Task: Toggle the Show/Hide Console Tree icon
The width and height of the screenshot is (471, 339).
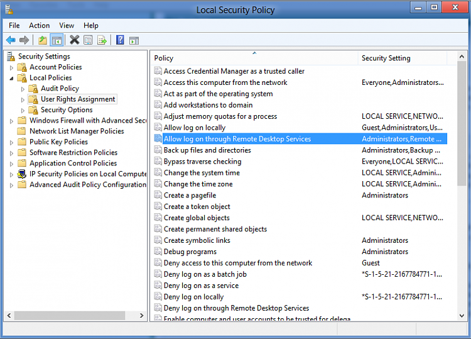Action: point(57,40)
